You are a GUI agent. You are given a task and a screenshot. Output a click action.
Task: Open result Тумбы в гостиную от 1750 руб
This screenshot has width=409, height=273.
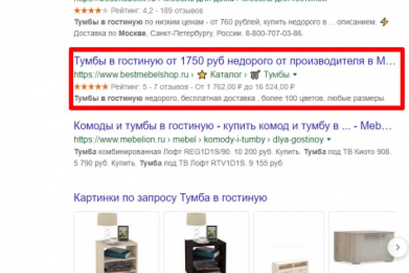[x=235, y=61]
